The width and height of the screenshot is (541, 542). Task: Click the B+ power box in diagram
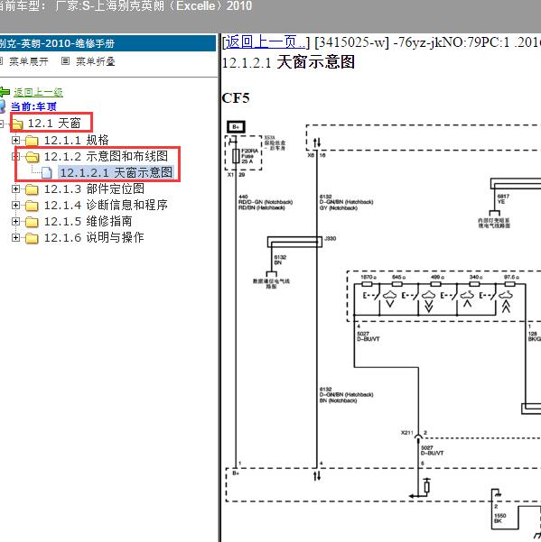click(236, 127)
